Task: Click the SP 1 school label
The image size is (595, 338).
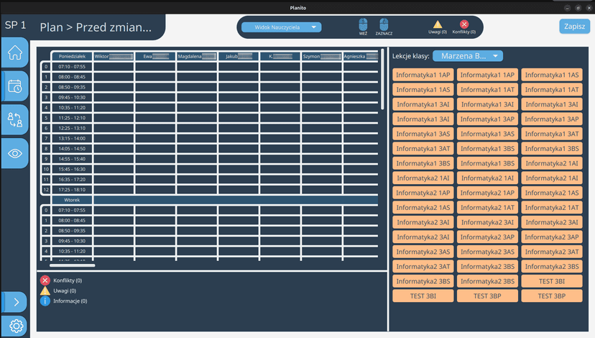Action: tap(15, 25)
